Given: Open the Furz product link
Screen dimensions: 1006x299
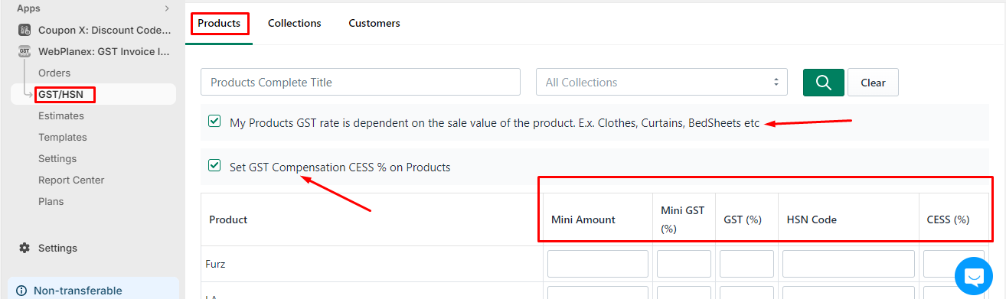Looking at the screenshot, I should coord(215,264).
